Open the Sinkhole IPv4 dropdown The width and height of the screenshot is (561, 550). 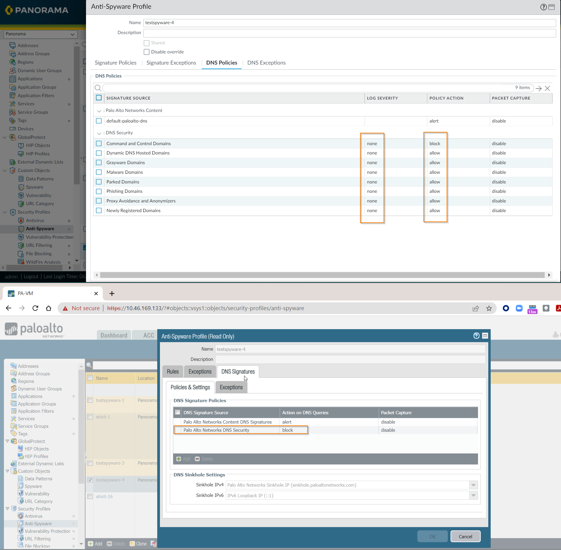tap(473, 485)
